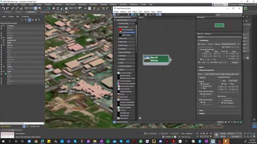Select the Unlink Selection tool

point(17,8)
